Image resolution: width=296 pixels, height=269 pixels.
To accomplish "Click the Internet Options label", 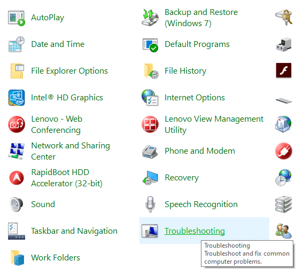I will pos(194,98).
